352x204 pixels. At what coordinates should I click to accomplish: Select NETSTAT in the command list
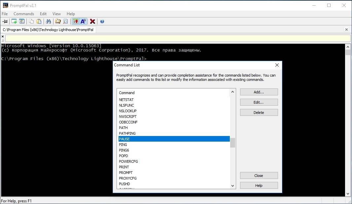174,100
